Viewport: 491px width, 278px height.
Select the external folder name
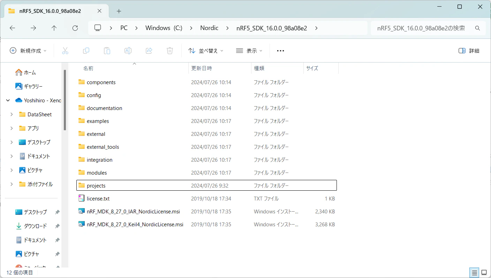tap(96, 134)
